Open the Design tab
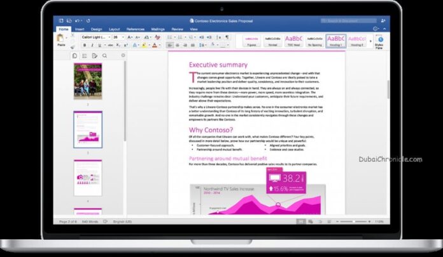443x257 pixels. click(x=96, y=29)
